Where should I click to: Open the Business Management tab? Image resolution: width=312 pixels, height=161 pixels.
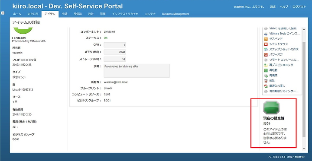[175, 14]
